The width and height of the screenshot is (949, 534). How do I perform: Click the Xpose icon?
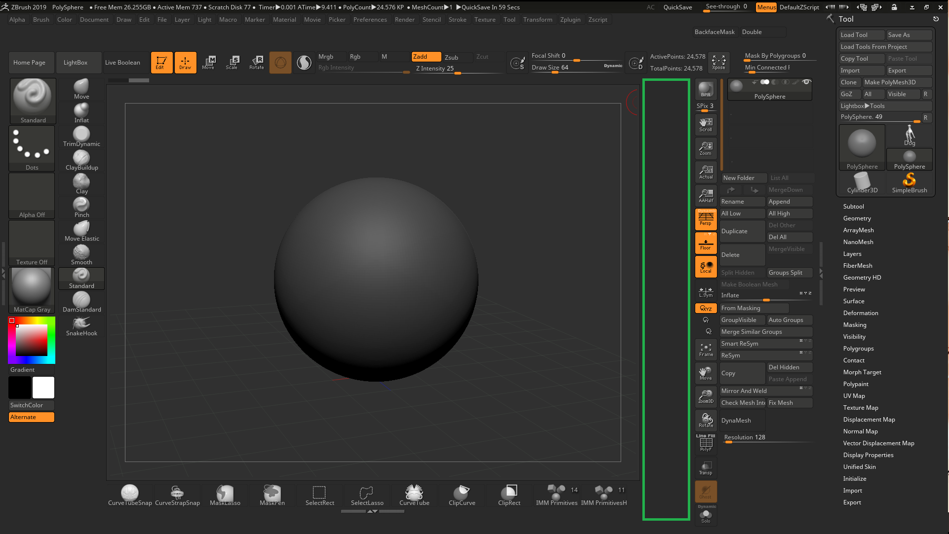[x=718, y=63]
